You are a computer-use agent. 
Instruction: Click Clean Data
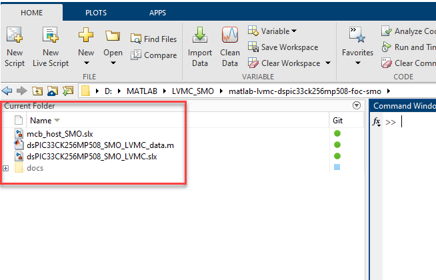(x=230, y=47)
